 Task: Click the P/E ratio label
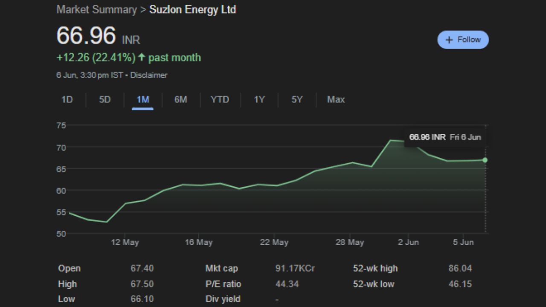click(224, 284)
